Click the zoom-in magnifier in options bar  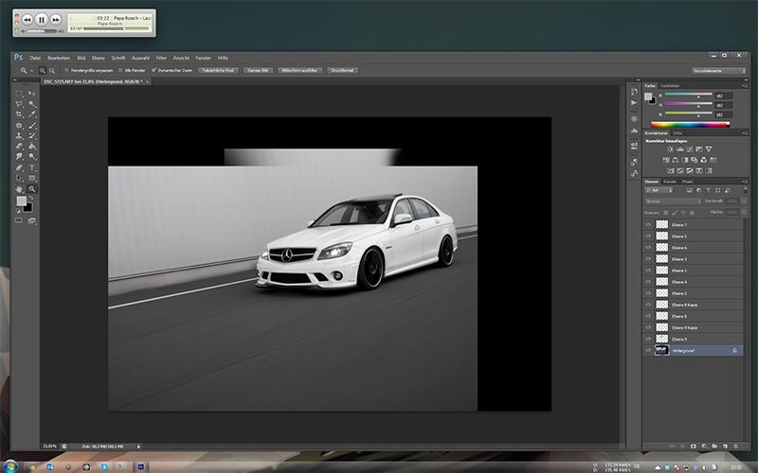[43, 70]
